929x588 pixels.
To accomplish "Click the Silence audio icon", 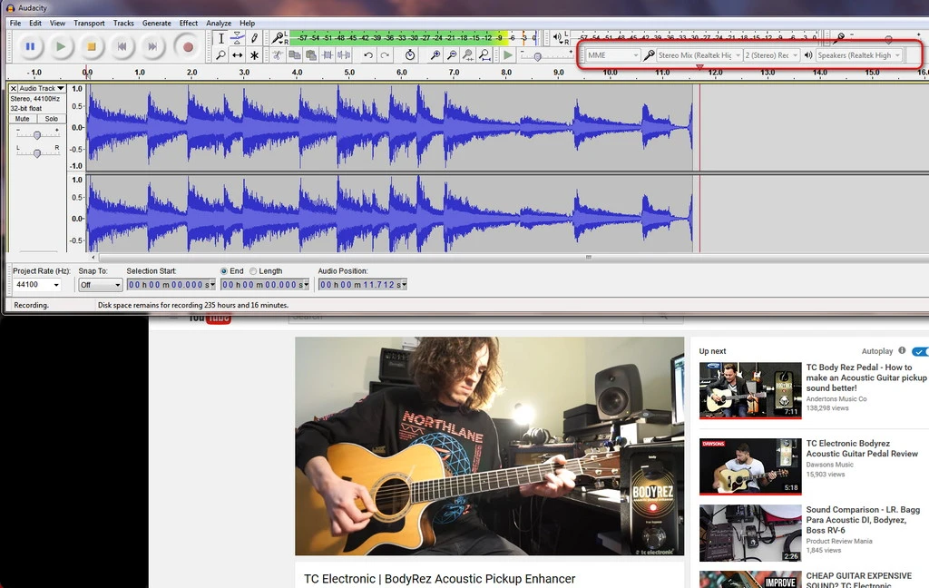I will (344, 55).
